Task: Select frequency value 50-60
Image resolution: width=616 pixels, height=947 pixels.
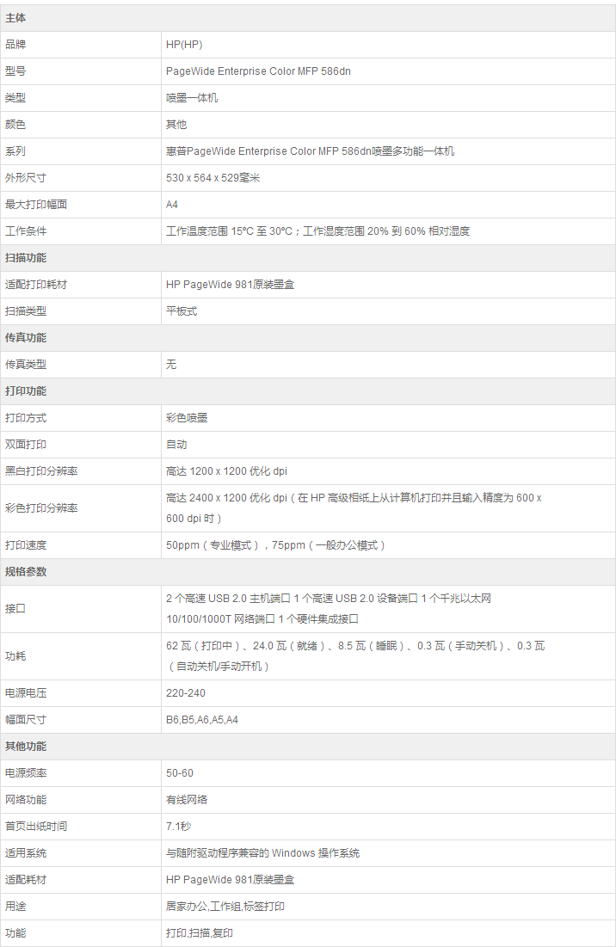Action: click(179, 773)
